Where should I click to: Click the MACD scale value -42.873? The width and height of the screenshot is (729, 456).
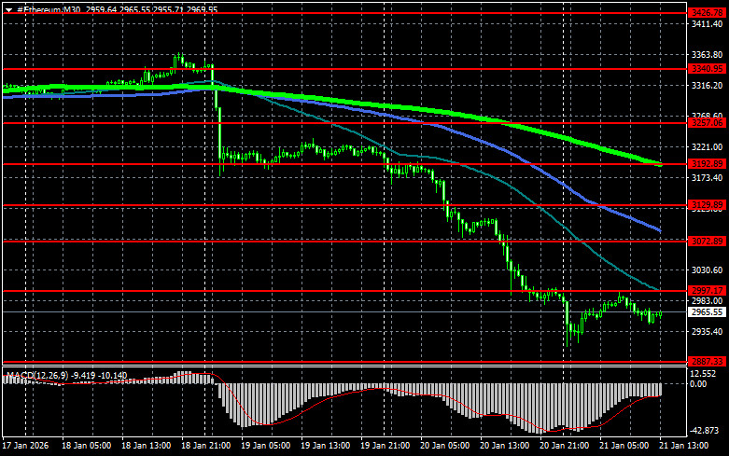click(706, 431)
